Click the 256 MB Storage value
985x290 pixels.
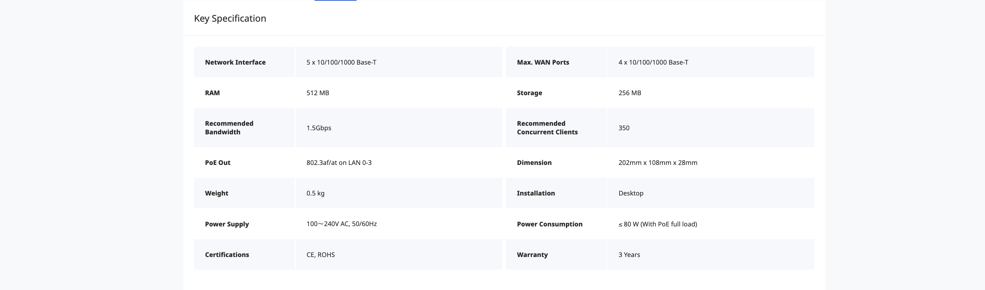point(629,93)
